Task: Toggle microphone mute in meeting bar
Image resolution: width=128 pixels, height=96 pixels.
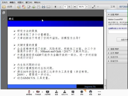Action: pyautogui.click(x=29, y=93)
